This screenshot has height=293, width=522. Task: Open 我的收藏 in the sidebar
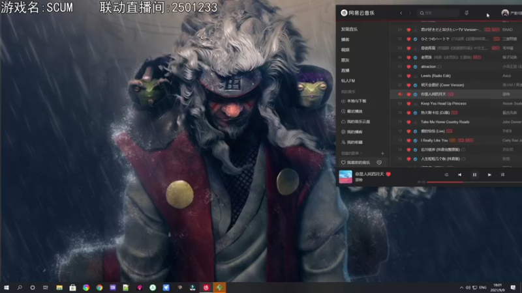(352, 142)
